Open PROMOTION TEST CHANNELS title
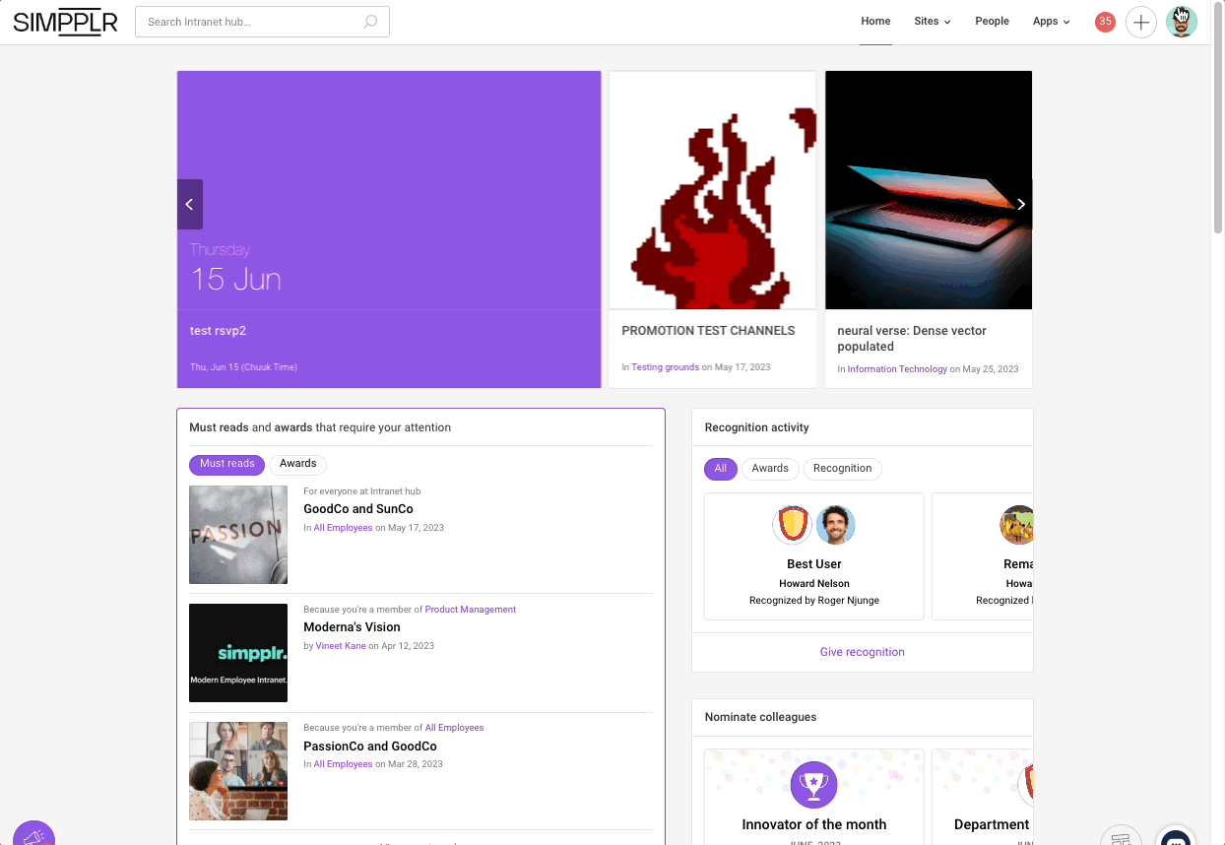1225x845 pixels. tap(708, 331)
